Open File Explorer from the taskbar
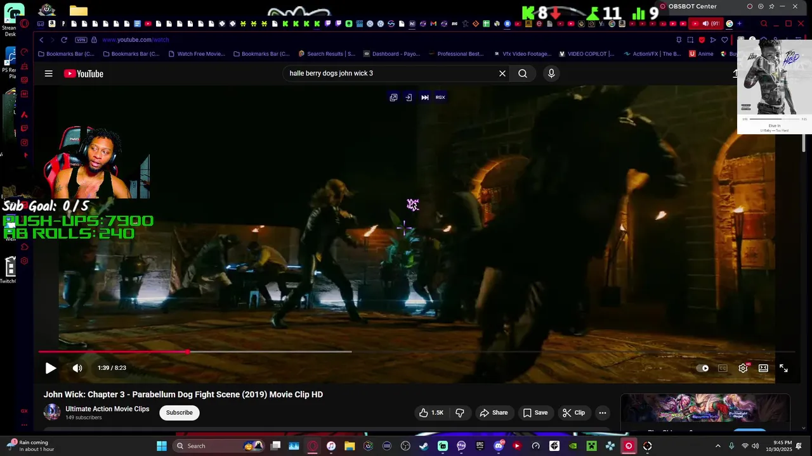The image size is (812, 456). (x=350, y=446)
